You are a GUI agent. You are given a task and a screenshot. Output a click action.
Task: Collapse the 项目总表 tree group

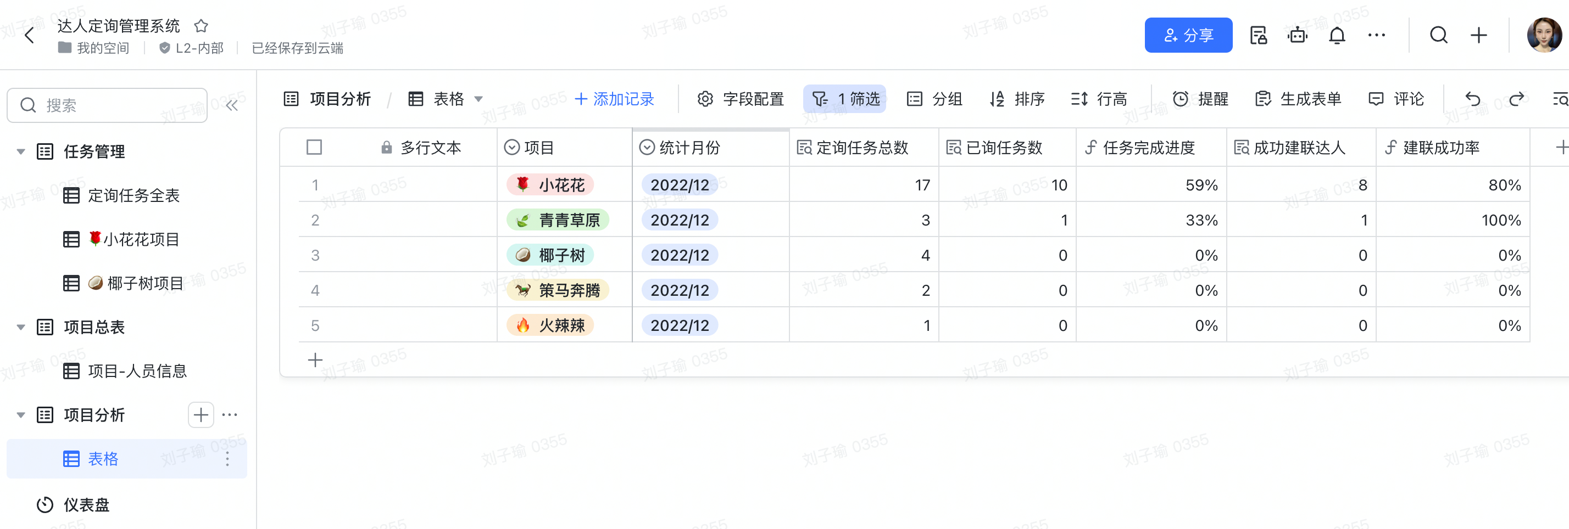tap(21, 327)
